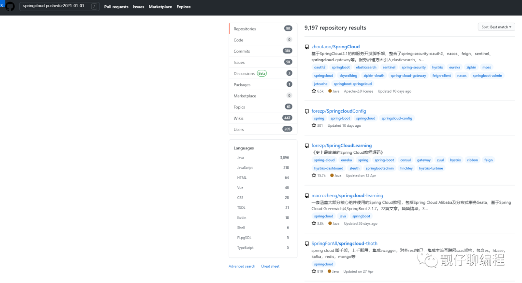The height and width of the screenshot is (283, 522).
Task: Click the hystrix-turbine topic tag
Action: (x=431, y=168)
